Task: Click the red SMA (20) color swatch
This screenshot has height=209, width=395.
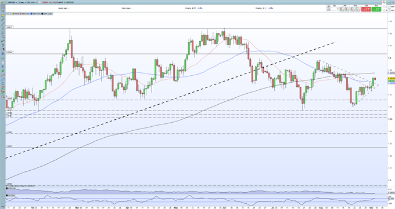Action: [x=21, y=13]
